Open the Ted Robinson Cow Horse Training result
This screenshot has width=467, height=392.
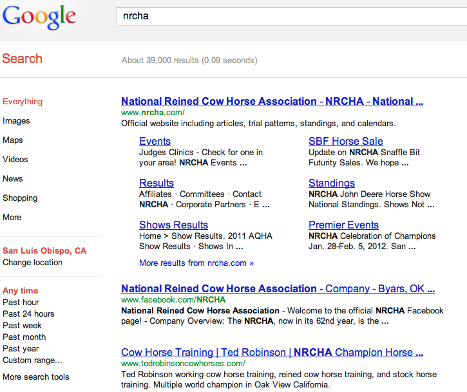(x=272, y=353)
